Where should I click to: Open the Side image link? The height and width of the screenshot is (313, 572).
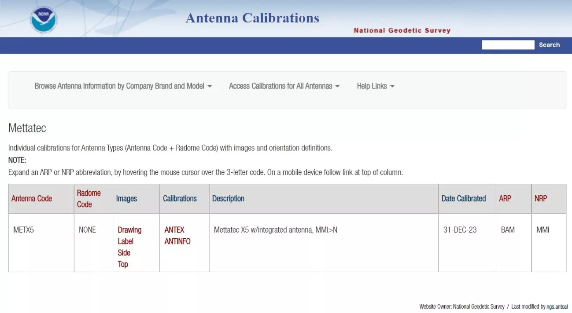tap(124, 253)
